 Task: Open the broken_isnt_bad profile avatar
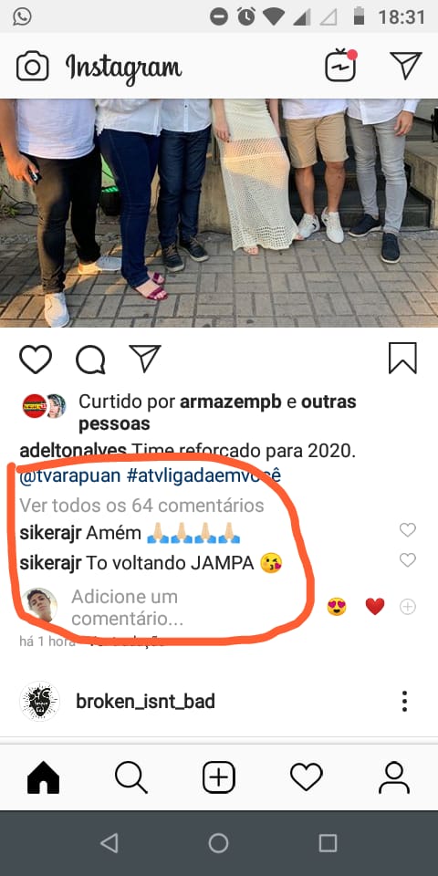(39, 701)
